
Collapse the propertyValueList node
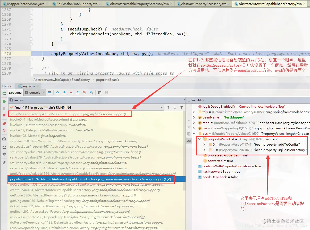pyautogui.click(x=199, y=139)
